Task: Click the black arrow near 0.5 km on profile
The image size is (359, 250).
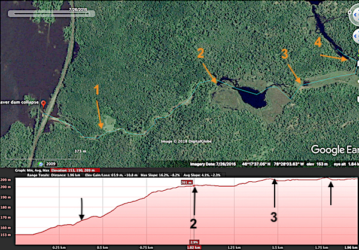Action: (x=83, y=209)
